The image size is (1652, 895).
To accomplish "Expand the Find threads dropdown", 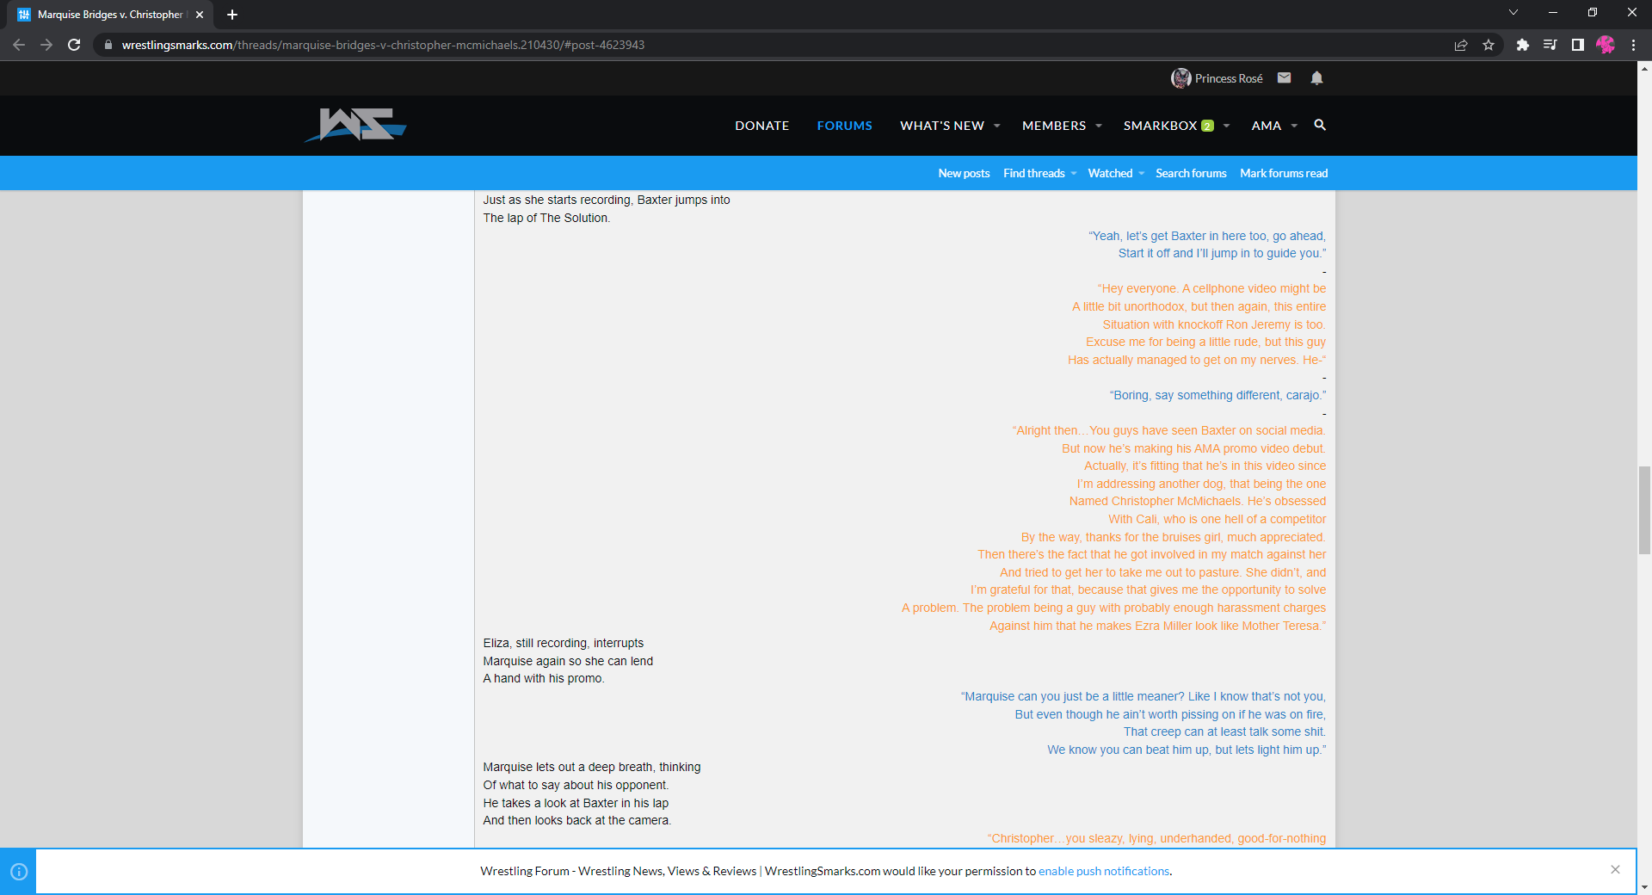I will (1074, 173).
